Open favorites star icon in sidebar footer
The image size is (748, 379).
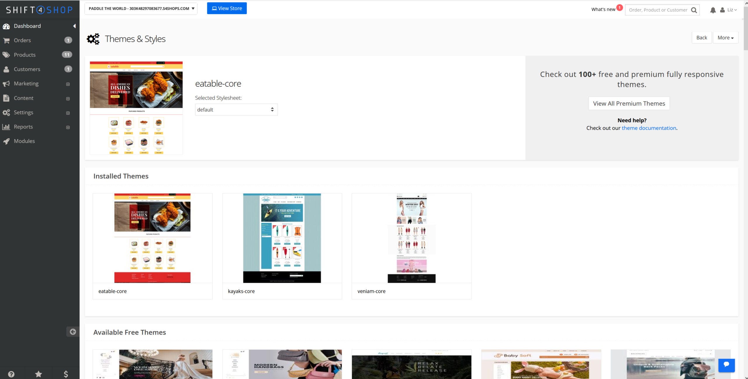pos(38,374)
